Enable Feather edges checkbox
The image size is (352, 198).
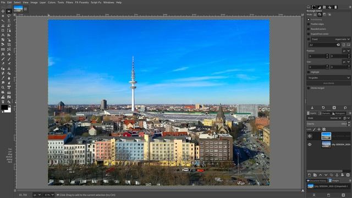pyautogui.click(x=309, y=24)
